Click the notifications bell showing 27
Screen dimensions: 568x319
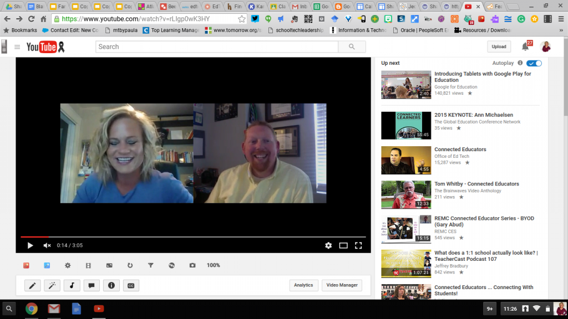(x=525, y=47)
